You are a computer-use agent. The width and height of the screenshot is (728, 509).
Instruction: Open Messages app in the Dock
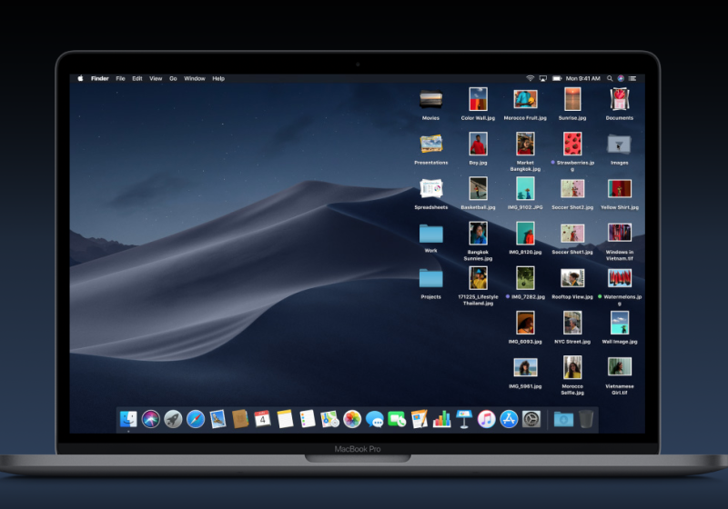click(374, 419)
